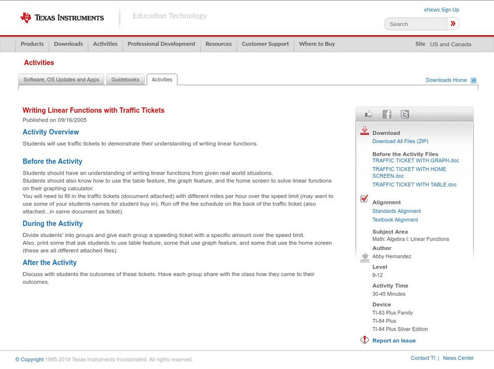Click the Education Technology header text
This screenshot has height=369, width=494.
pyautogui.click(x=170, y=16)
